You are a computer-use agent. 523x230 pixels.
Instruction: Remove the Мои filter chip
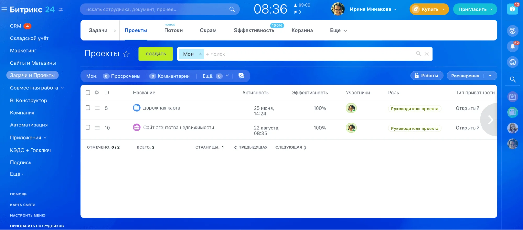(x=200, y=54)
